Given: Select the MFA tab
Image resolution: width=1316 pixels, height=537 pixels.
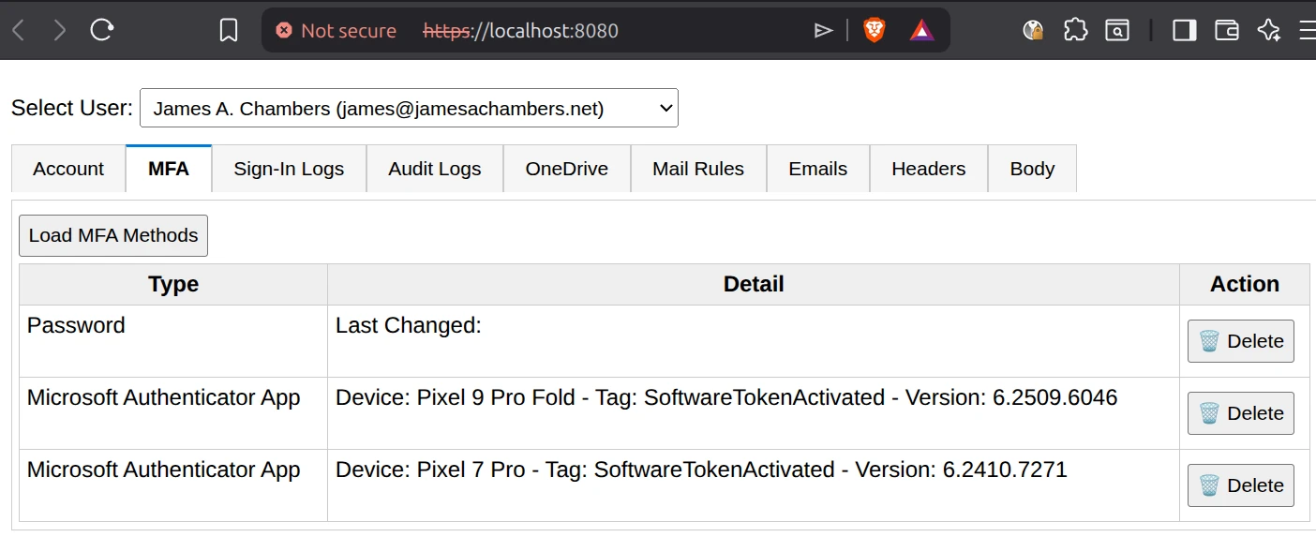Looking at the screenshot, I should [169, 169].
